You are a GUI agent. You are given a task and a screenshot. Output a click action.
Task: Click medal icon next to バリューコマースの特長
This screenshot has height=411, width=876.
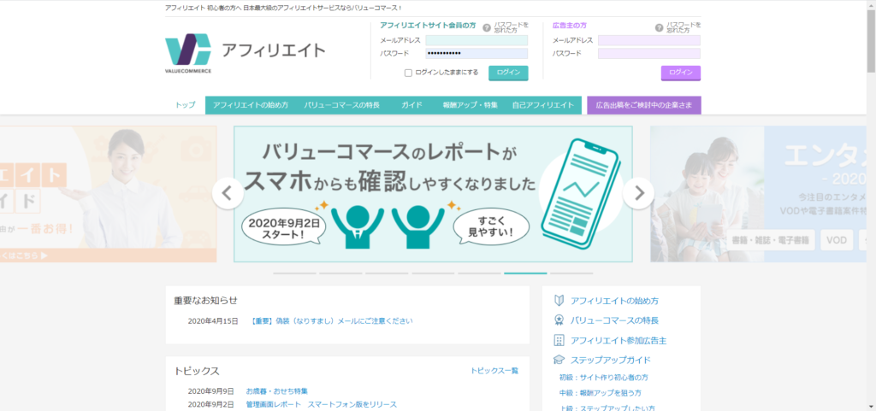pos(559,320)
